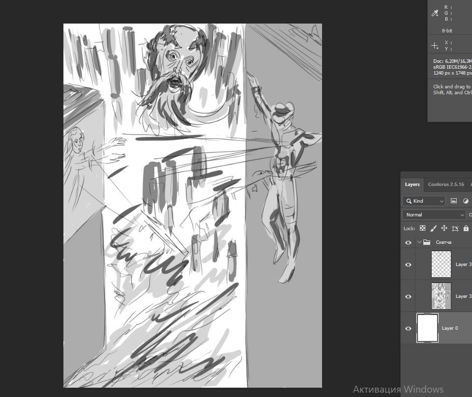Click the crosshair coordinates icon in the Info panel

(x=435, y=46)
